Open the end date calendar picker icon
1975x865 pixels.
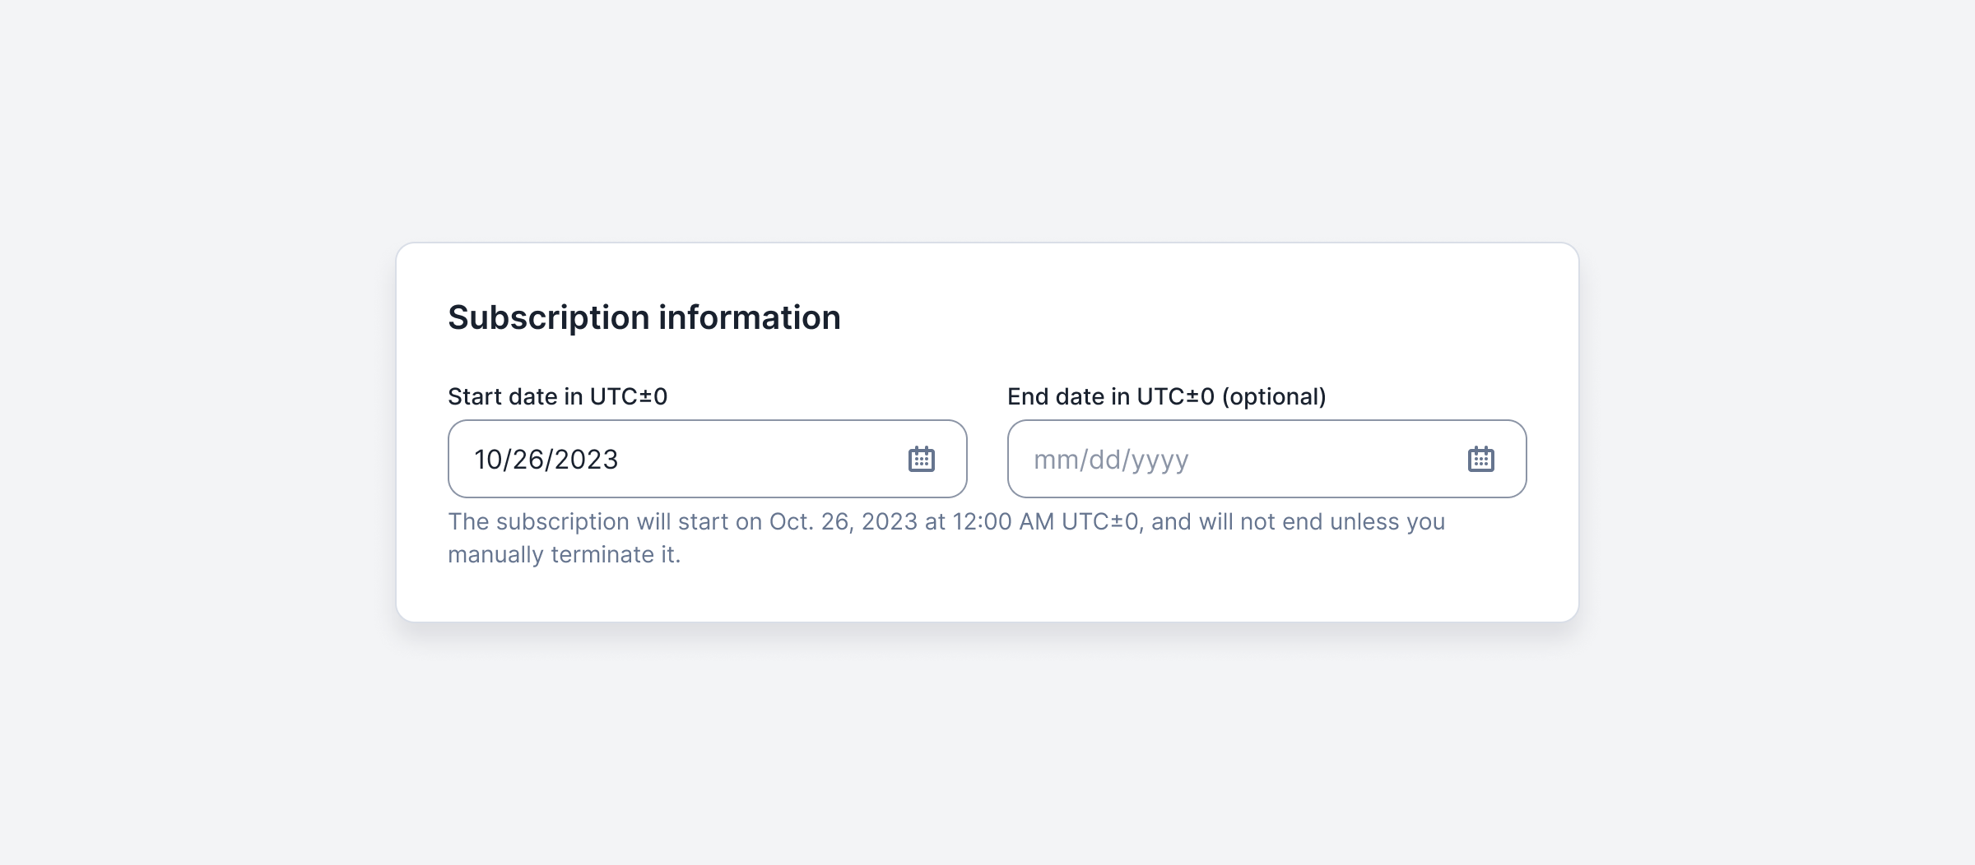point(1480,459)
